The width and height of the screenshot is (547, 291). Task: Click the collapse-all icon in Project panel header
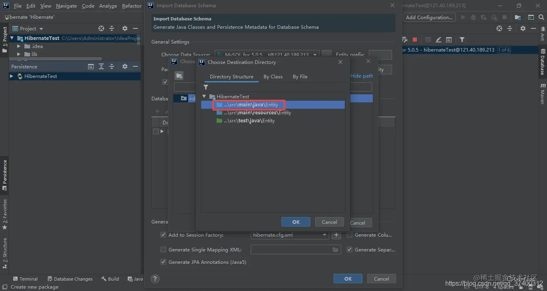[x=112, y=28]
